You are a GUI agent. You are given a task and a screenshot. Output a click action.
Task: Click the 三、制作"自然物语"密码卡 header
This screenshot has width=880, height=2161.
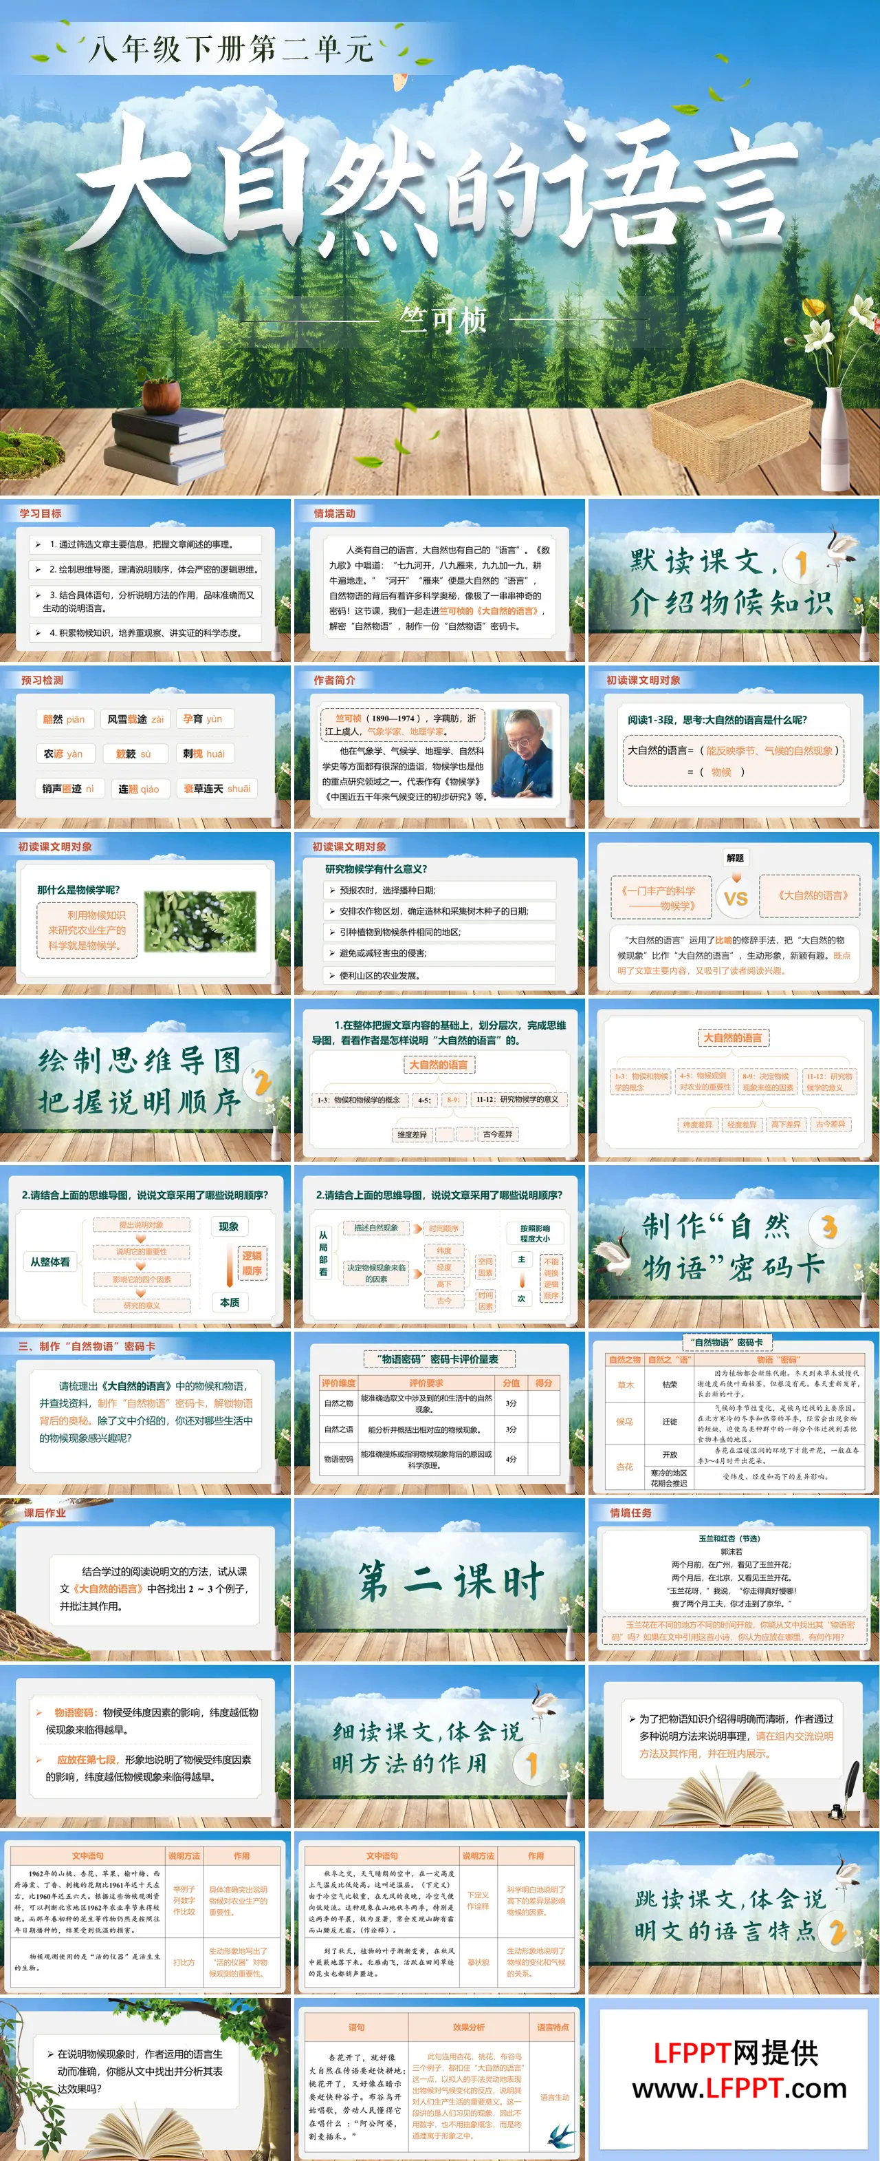tap(87, 1345)
